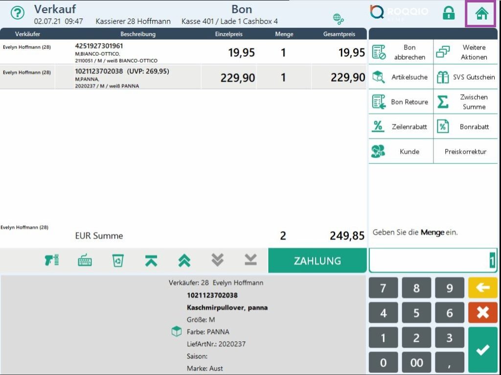Image resolution: width=501 pixels, height=375 pixels.
Task: Click the home icon in top bar
Action: [481, 14]
